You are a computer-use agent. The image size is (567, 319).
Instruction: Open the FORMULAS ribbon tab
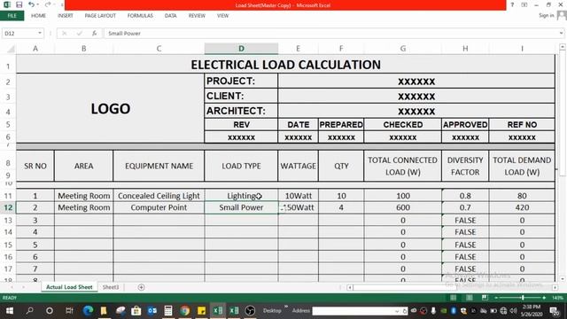pos(140,16)
